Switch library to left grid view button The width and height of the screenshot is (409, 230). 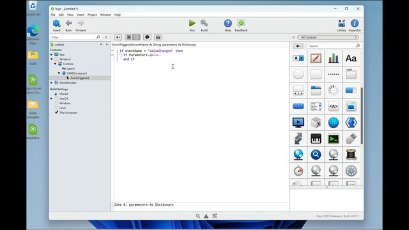click(129, 37)
